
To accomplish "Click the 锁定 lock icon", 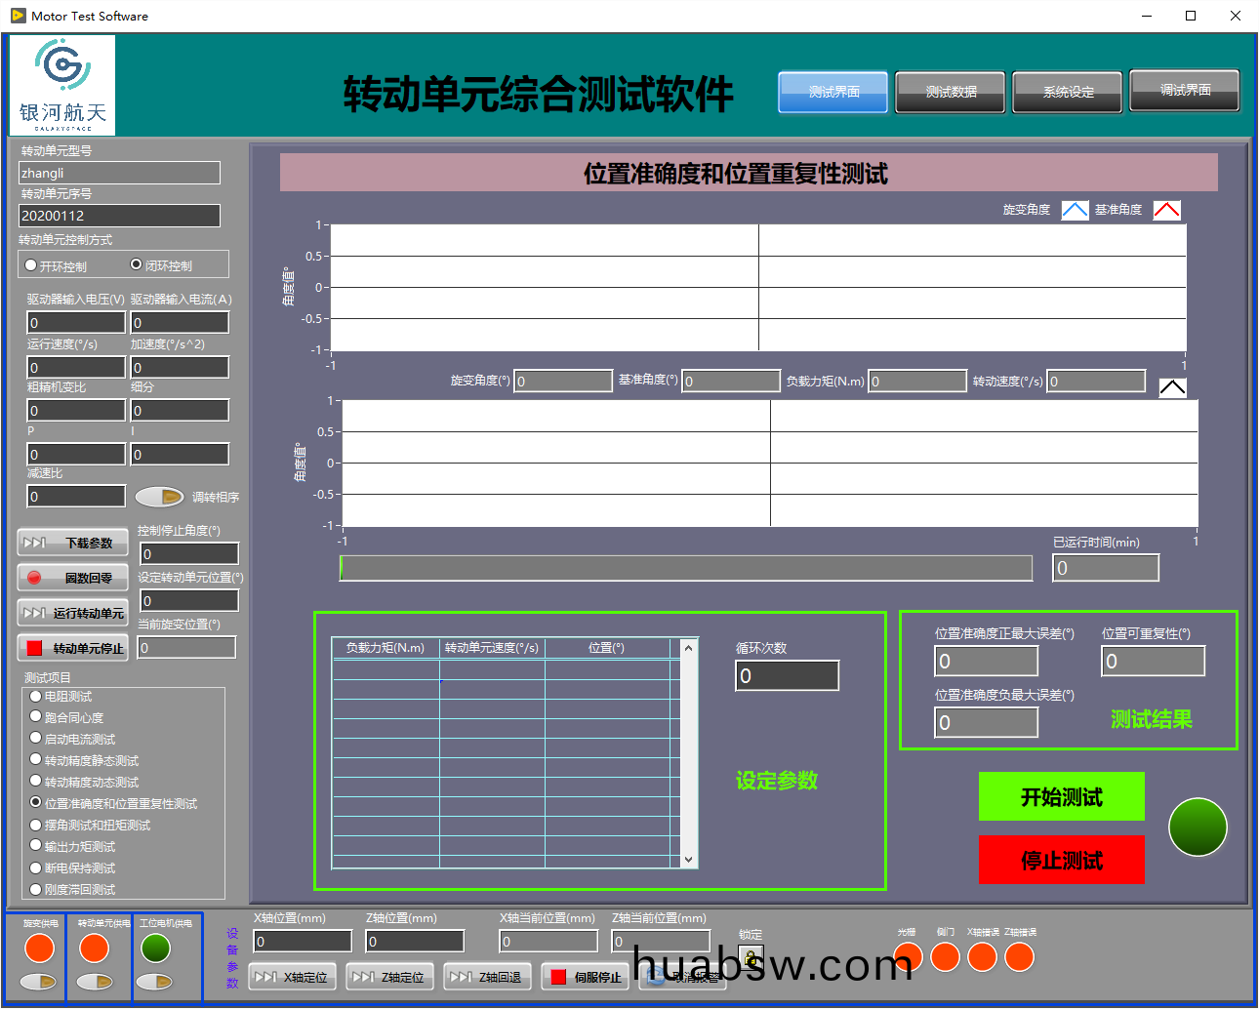I will pyautogui.click(x=751, y=957).
